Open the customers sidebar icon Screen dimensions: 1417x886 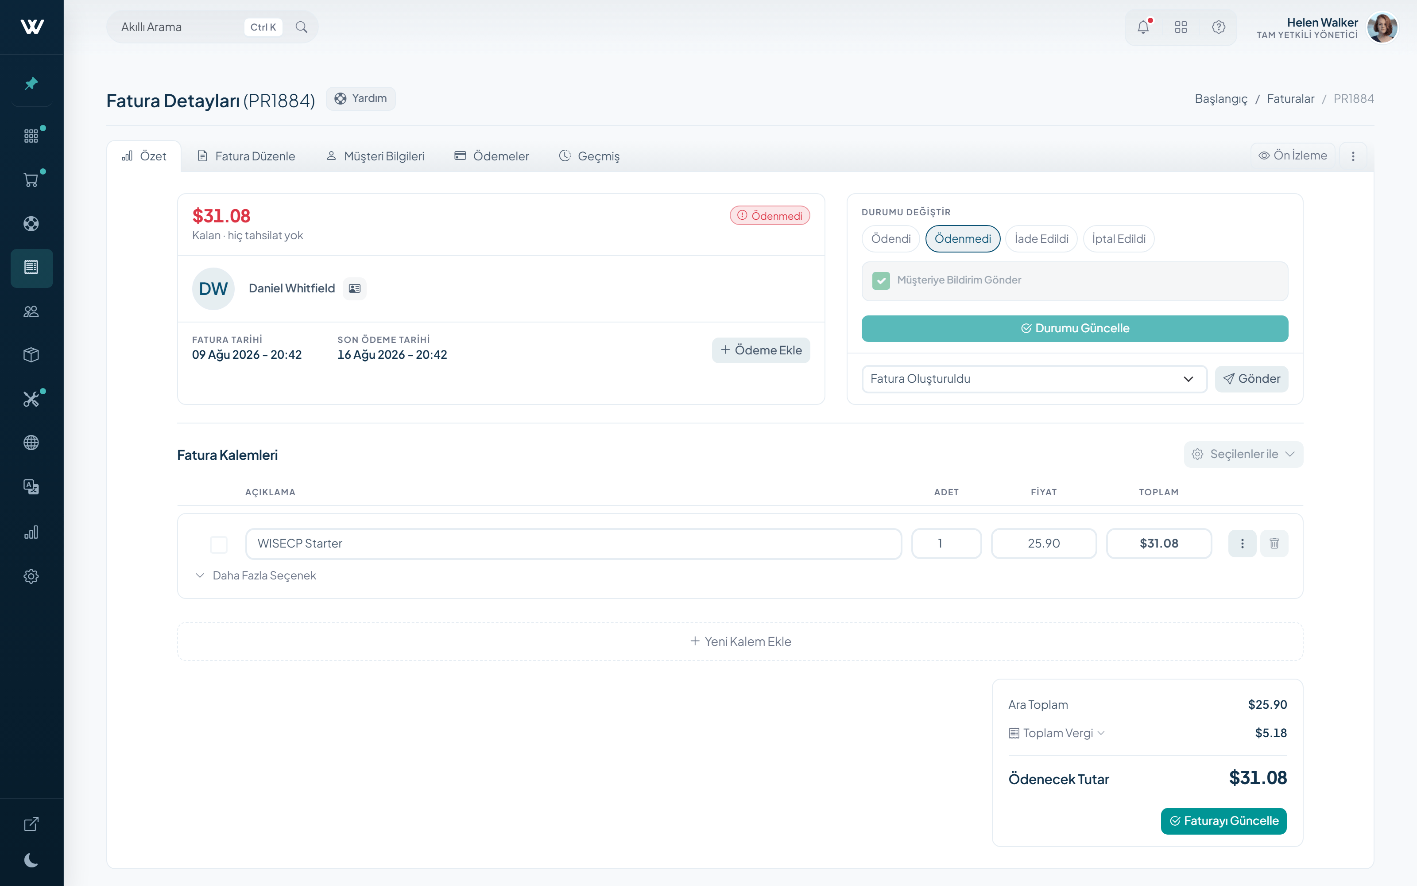pos(31,312)
